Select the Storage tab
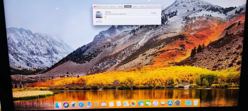Viewport: 248px width, 111px height. tap(128, 6)
